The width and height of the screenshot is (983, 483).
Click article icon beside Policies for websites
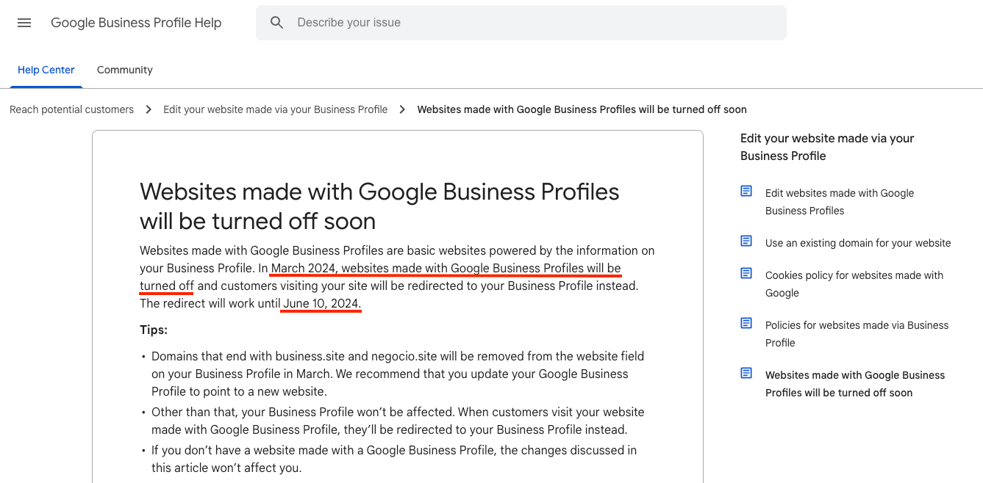pyautogui.click(x=746, y=324)
